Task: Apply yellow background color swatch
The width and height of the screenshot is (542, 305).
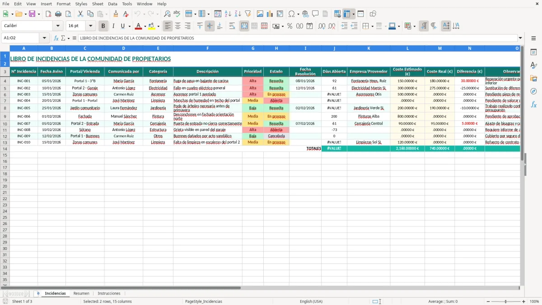Action: click(152, 26)
